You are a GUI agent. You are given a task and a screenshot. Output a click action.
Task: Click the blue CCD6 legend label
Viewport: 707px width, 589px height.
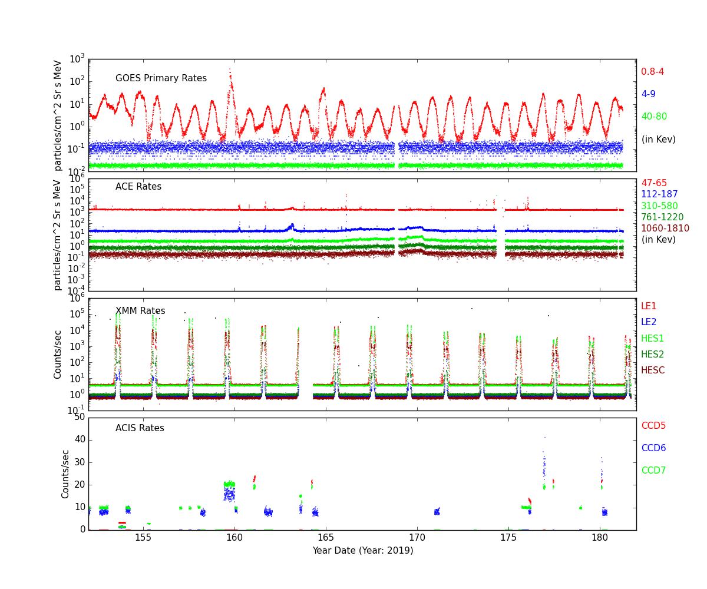(653, 448)
